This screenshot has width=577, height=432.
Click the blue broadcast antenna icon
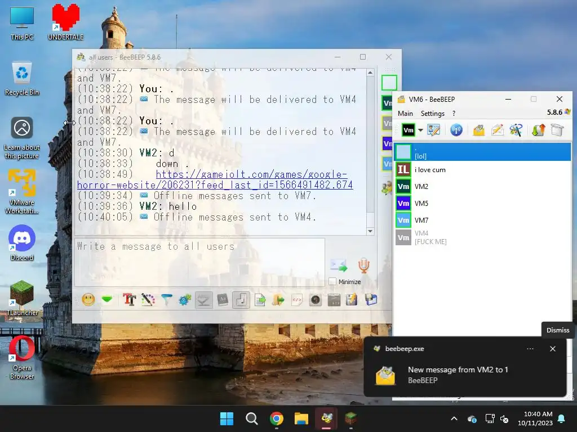pos(456,130)
